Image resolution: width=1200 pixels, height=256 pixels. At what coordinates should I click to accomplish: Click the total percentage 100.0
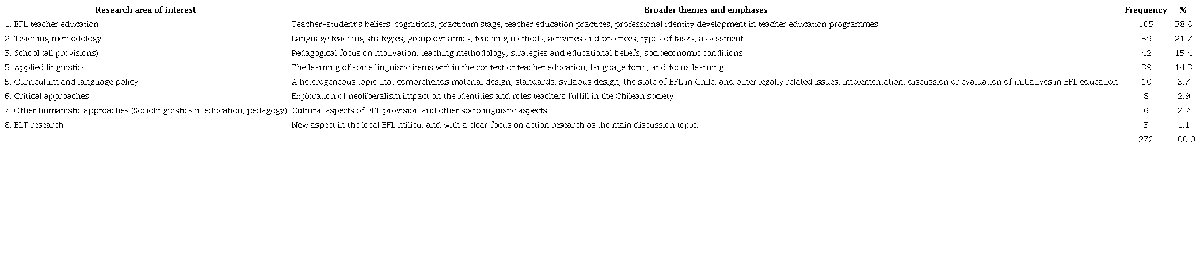[1183, 139]
